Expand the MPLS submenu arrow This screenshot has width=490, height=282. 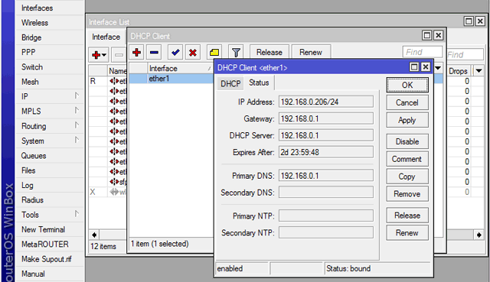click(x=77, y=110)
